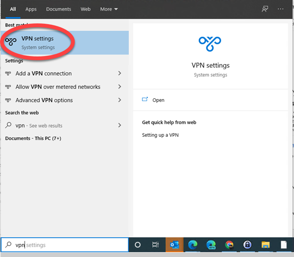Viewport: 294px width, 257px height.
Task: Select Advanced VPN options result
Action: point(65,100)
